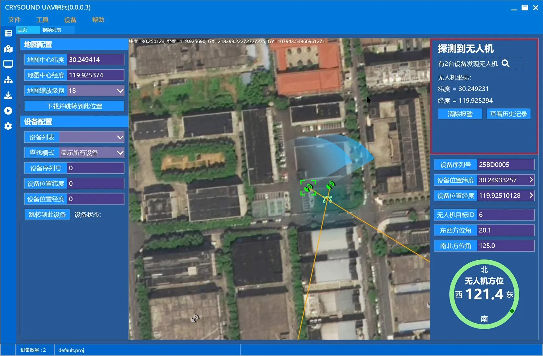The image size is (543, 356).
Task: Select the highlighted sensor device on map
Action: (x=308, y=188)
